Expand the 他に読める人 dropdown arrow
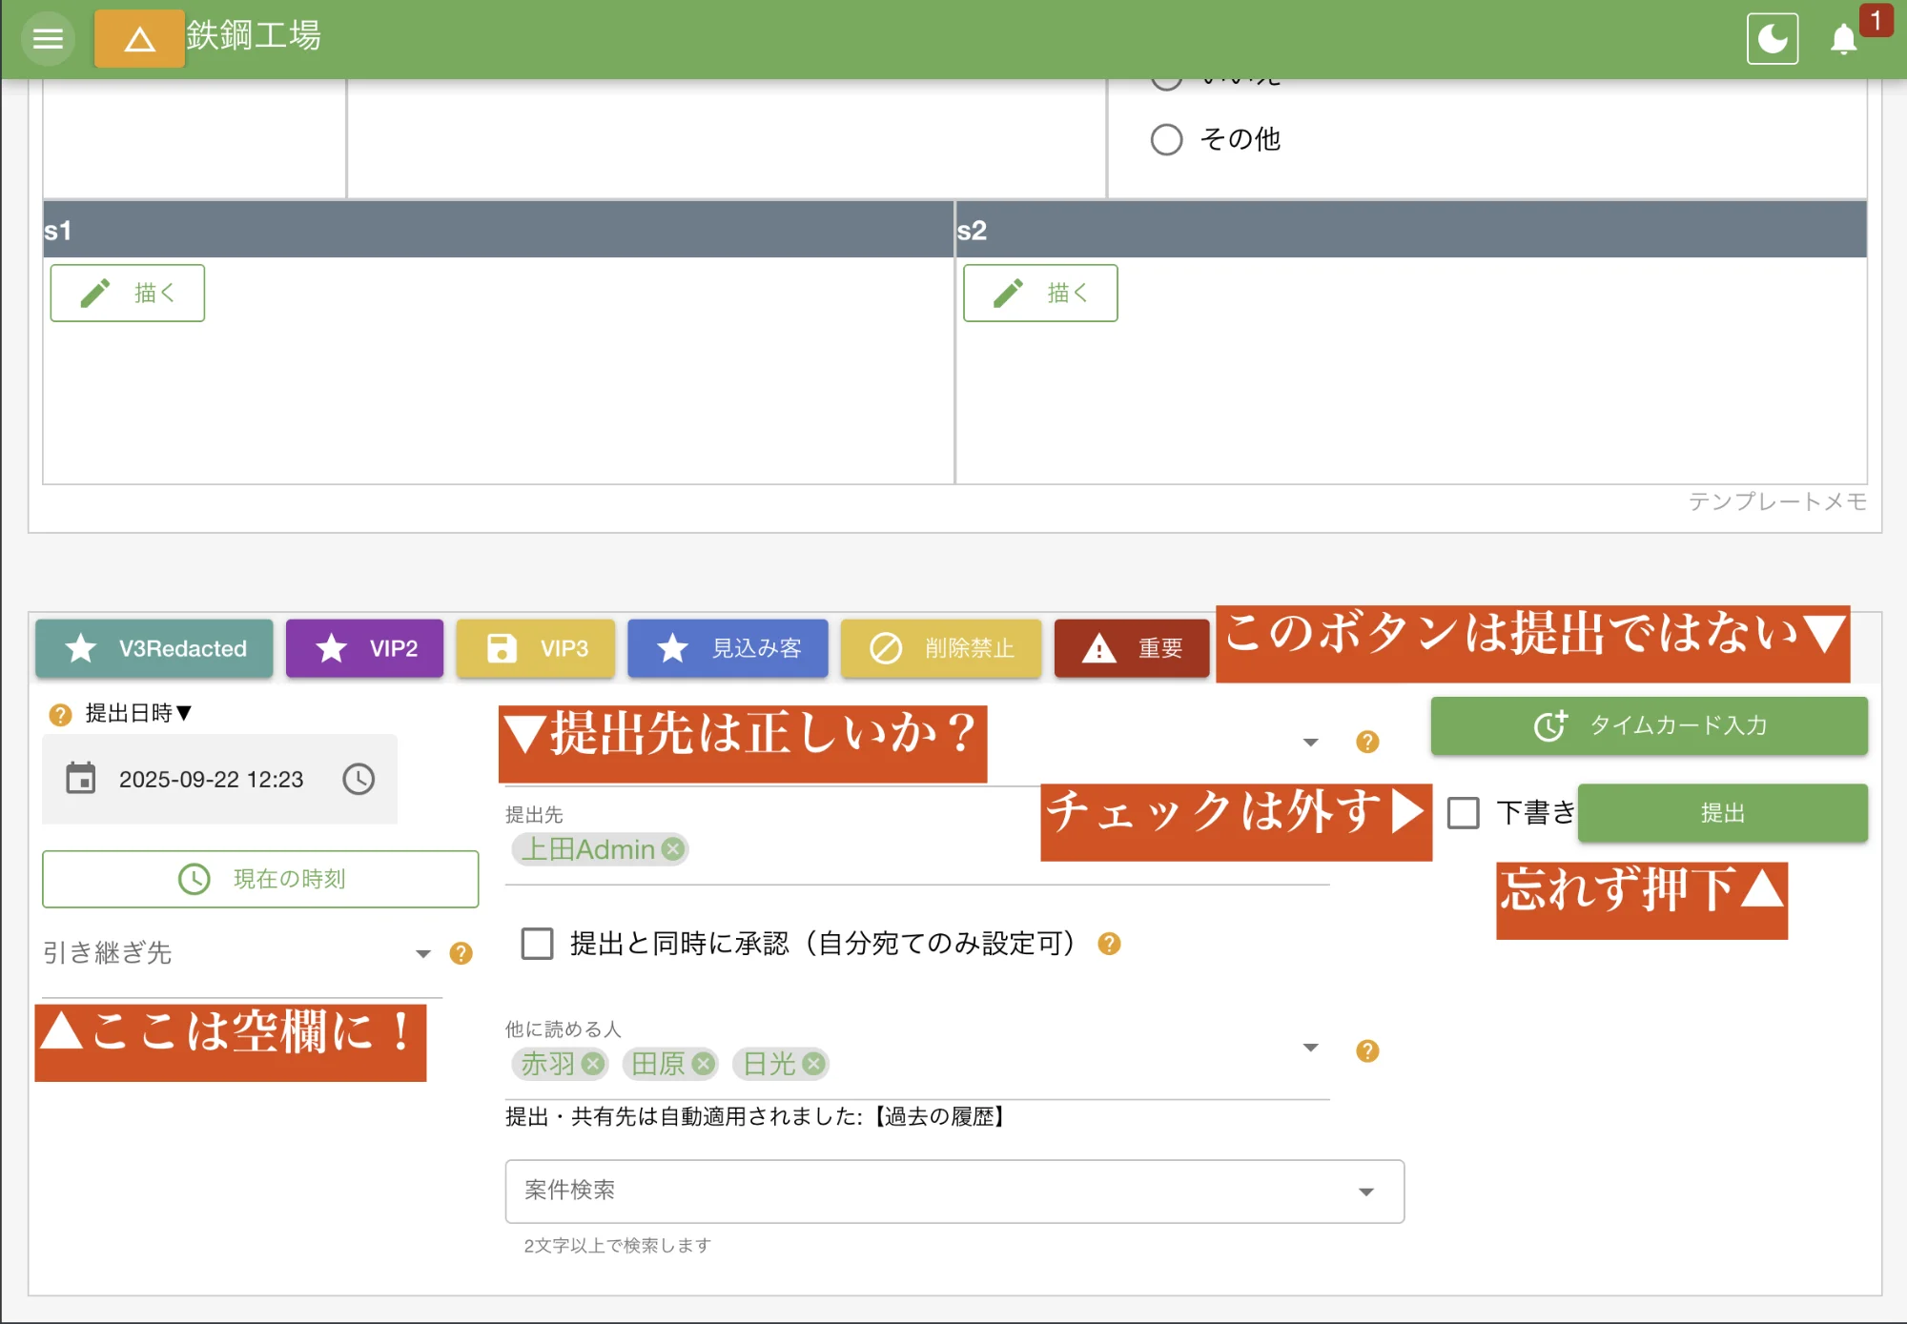 tap(1310, 1048)
